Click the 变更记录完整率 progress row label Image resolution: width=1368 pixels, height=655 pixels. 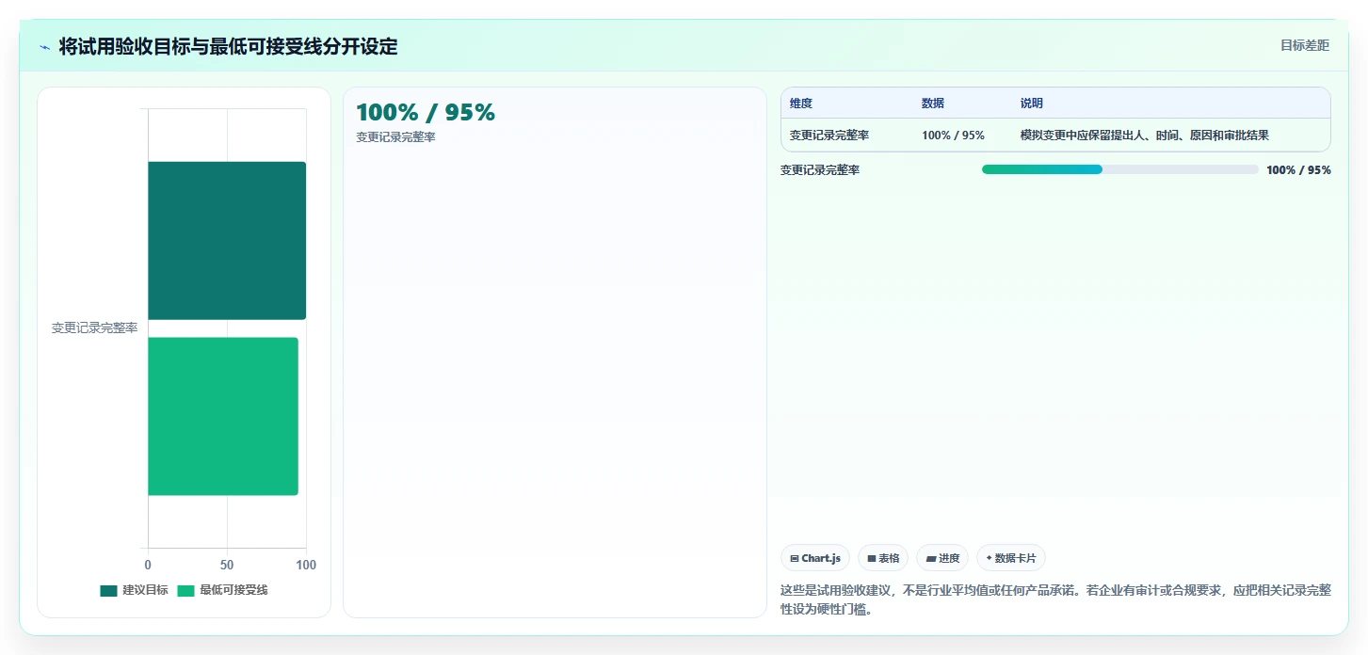pos(820,170)
